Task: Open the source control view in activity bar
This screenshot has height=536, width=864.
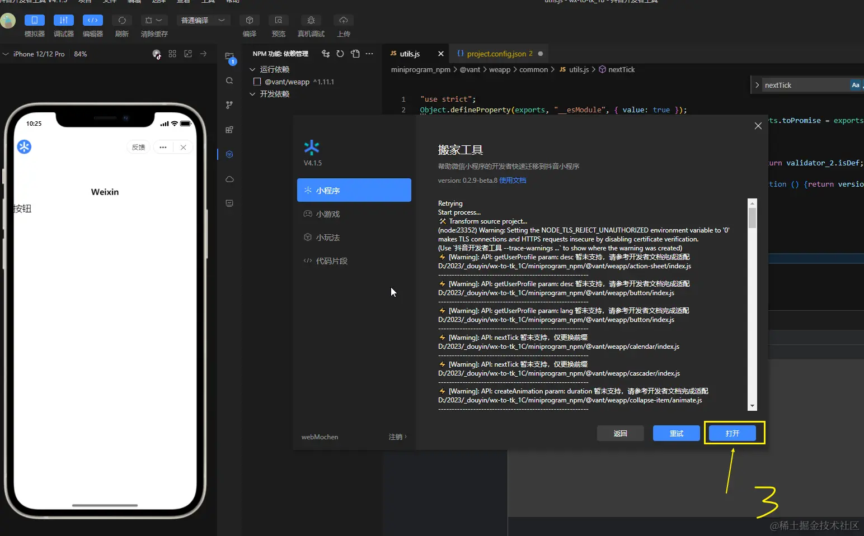Action: pyautogui.click(x=229, y=105)
